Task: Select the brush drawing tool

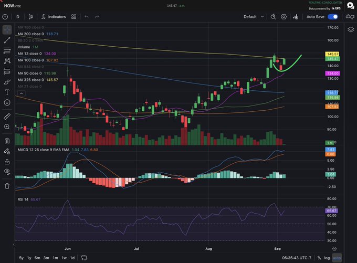Action: 7,82
